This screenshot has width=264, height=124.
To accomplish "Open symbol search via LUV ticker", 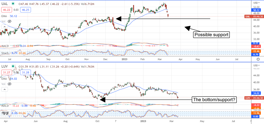I will coord(5,67).
